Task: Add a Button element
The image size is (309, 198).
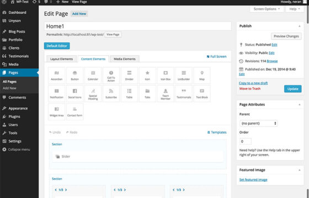Action: (x=74, y=76)
